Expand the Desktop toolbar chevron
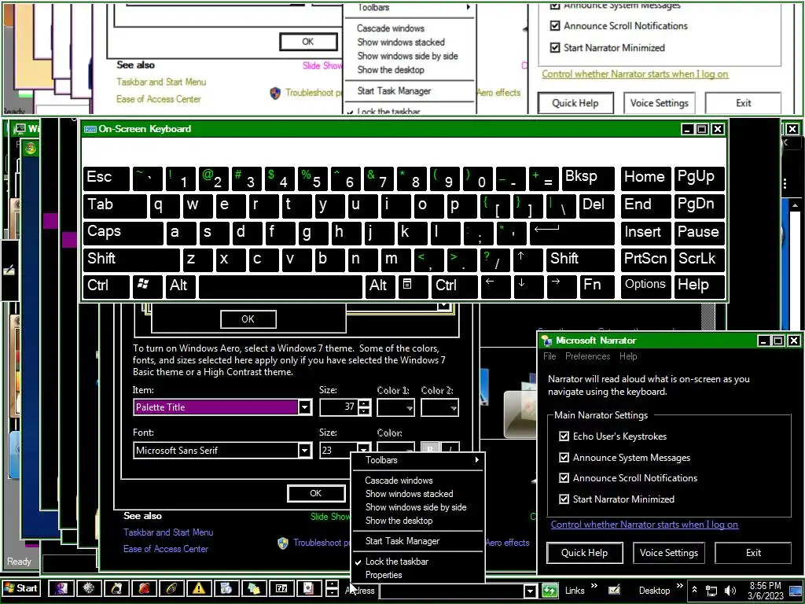Screen dimensions: 805x604 point(680,586)
